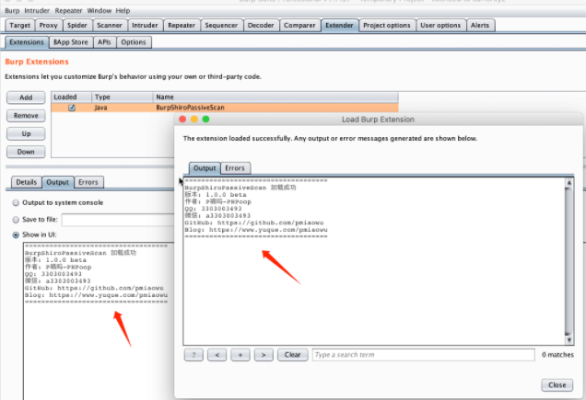The height and width of the screenshot is (400, 586).
Task: Switch to the Repeater tool tab
Action: (182, 26)
